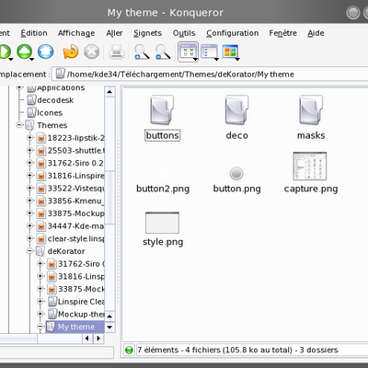
Task: Click the grey Stop loading icon
Action: (x=91, y=52)
